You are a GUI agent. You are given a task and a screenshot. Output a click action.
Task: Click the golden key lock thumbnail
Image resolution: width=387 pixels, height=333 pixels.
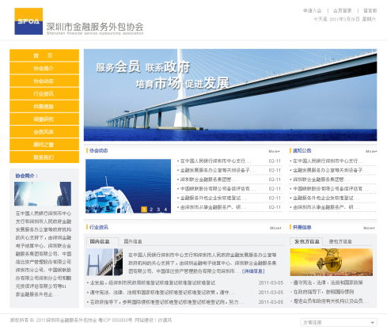tap(332, 262)
